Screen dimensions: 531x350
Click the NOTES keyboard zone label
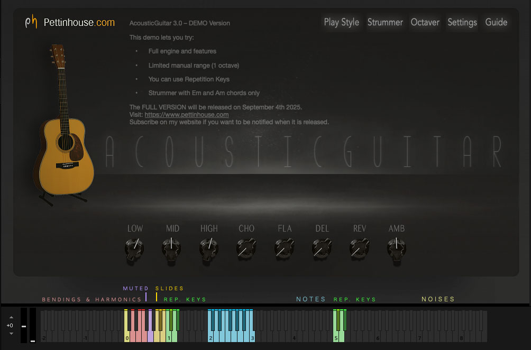311,299
